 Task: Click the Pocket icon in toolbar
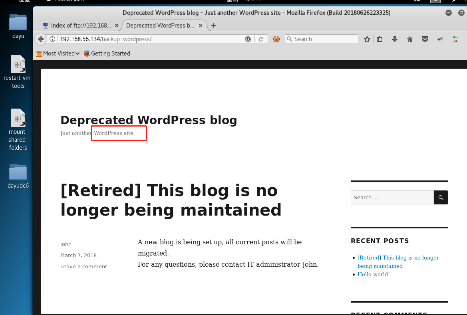425,39
